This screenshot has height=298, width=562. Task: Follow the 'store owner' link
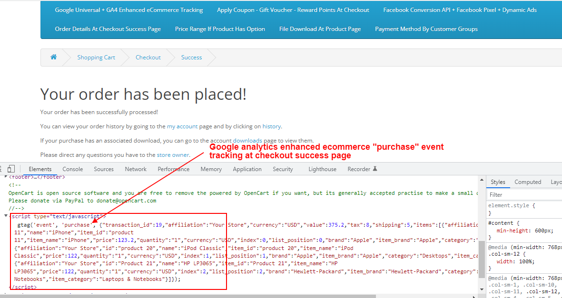(x=173, y=154)
